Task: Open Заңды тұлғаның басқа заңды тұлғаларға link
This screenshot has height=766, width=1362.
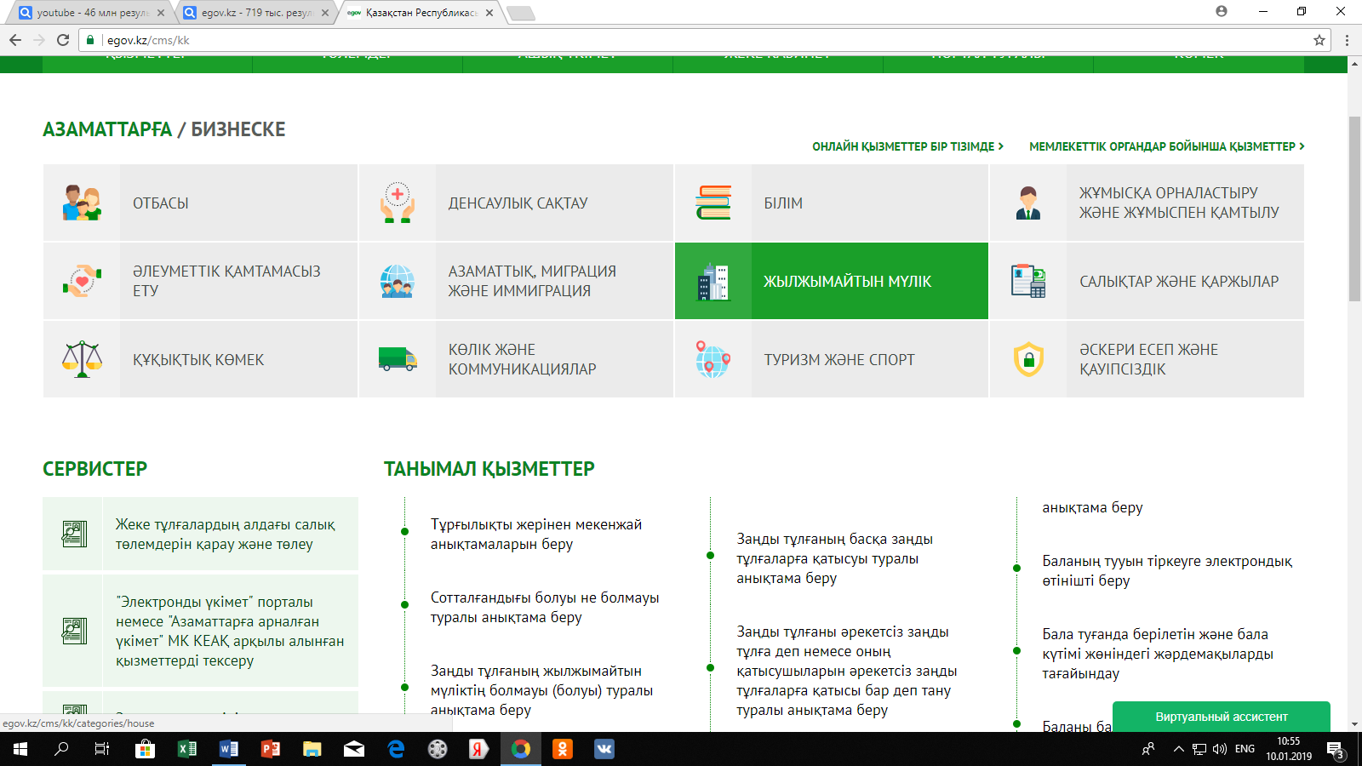Action: click(834, 558)
